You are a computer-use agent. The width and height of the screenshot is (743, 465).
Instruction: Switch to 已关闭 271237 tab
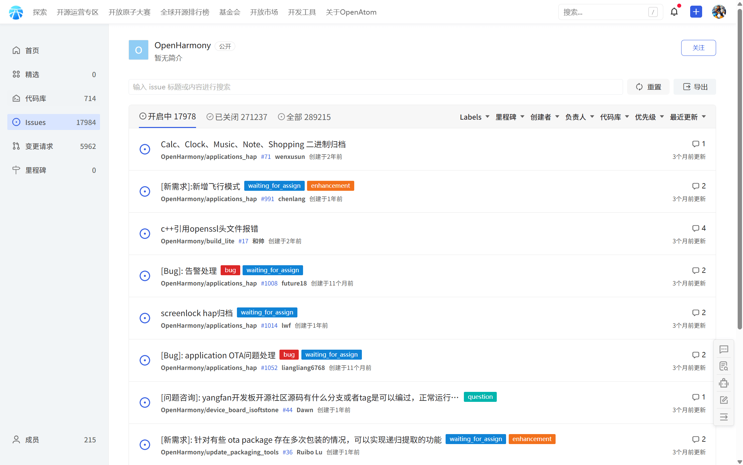pos(237,117)
